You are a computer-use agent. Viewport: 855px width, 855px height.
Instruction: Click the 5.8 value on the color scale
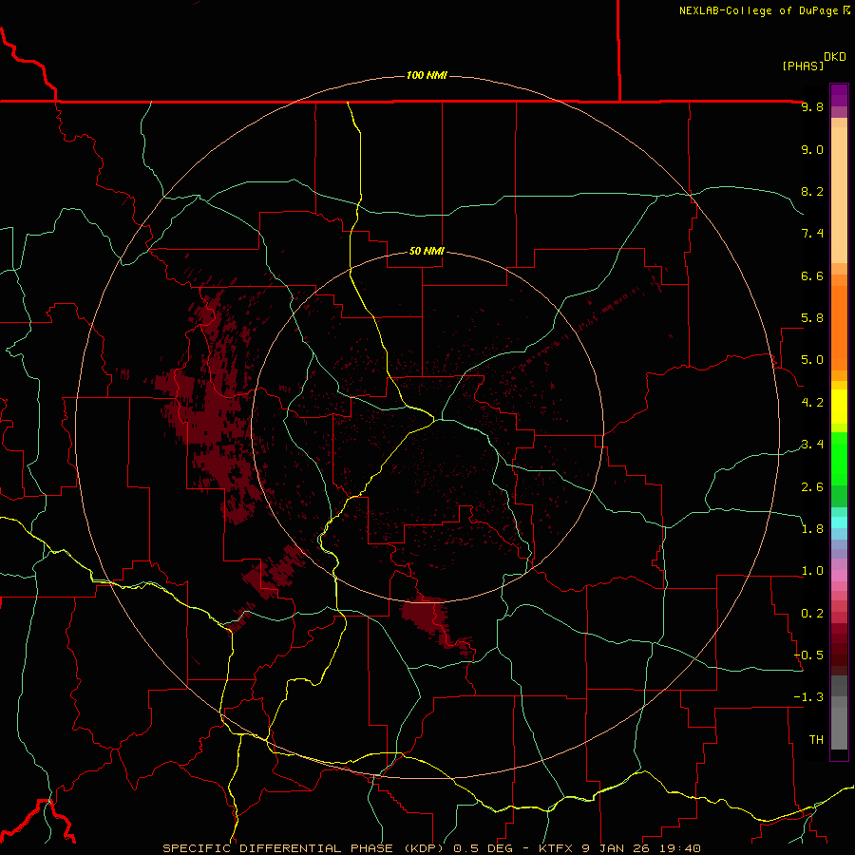(x=812, y=318)
